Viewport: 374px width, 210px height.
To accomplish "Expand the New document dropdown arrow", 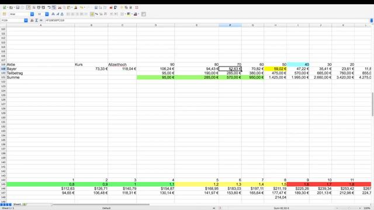I will coord(8,8).
